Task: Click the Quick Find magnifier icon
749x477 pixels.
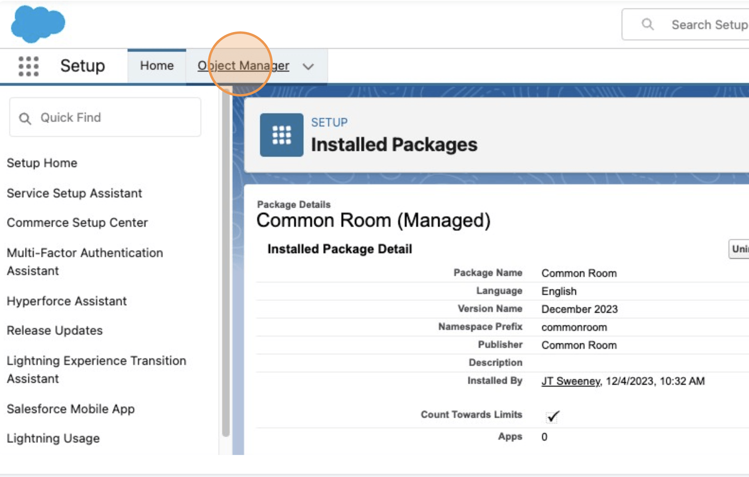Action: click(25, 118)
